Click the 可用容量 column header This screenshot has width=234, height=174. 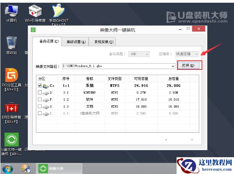[141, 78]
